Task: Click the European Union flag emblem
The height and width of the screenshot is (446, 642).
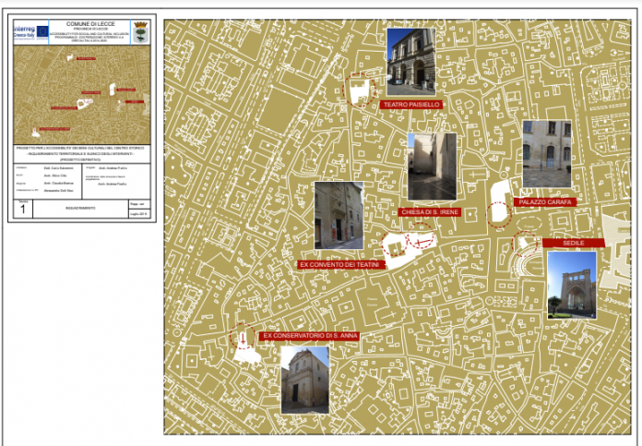Action: click(42, 32)
